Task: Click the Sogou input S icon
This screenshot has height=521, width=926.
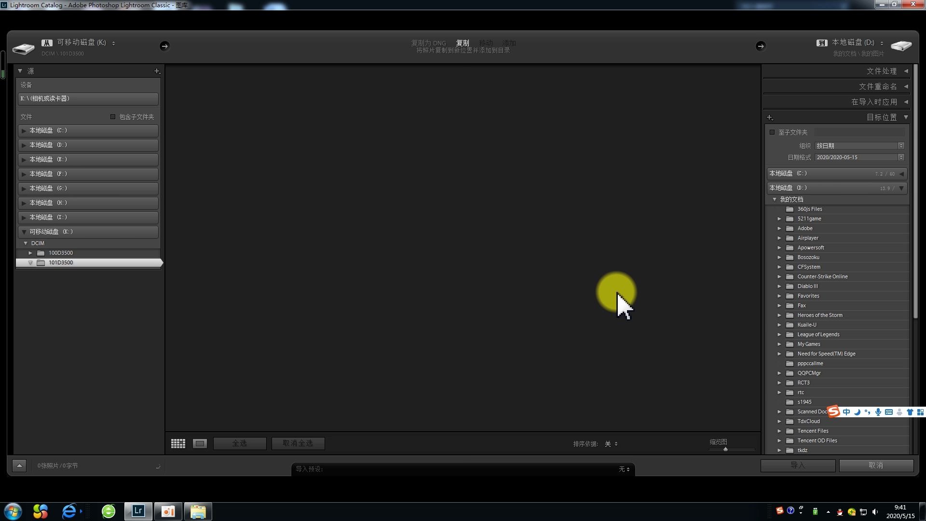Action: [x=833, y=411]
